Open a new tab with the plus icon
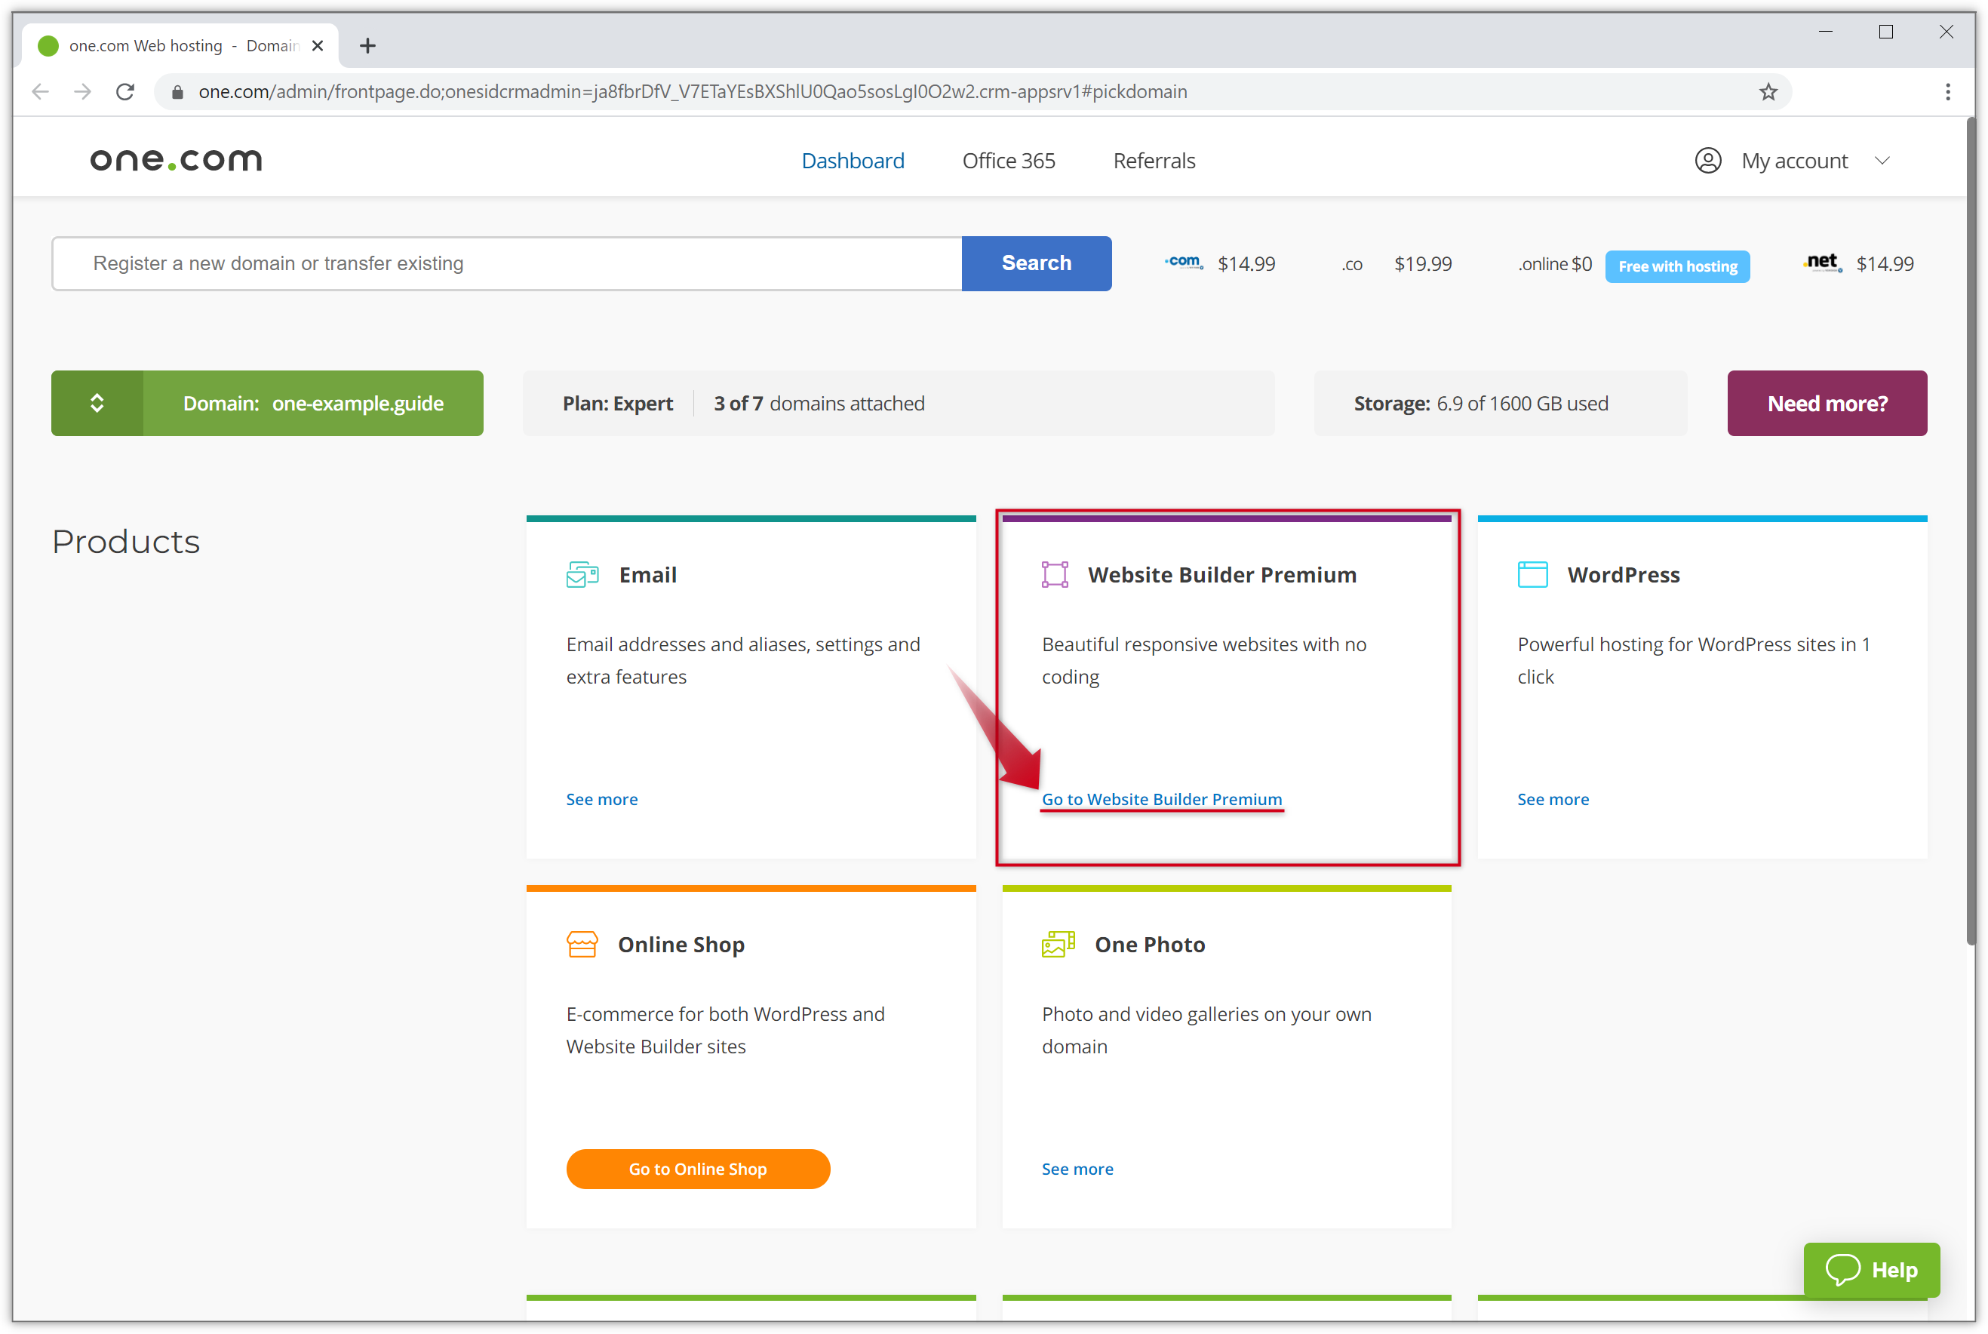This screenshot has height=1334, width=1988. pos(367,46)
